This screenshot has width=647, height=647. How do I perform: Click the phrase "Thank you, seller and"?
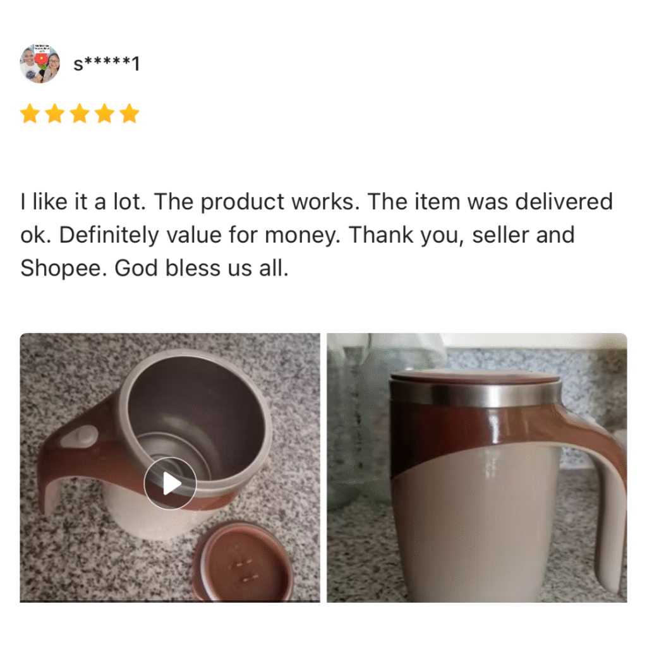click(x=462, y=235)
